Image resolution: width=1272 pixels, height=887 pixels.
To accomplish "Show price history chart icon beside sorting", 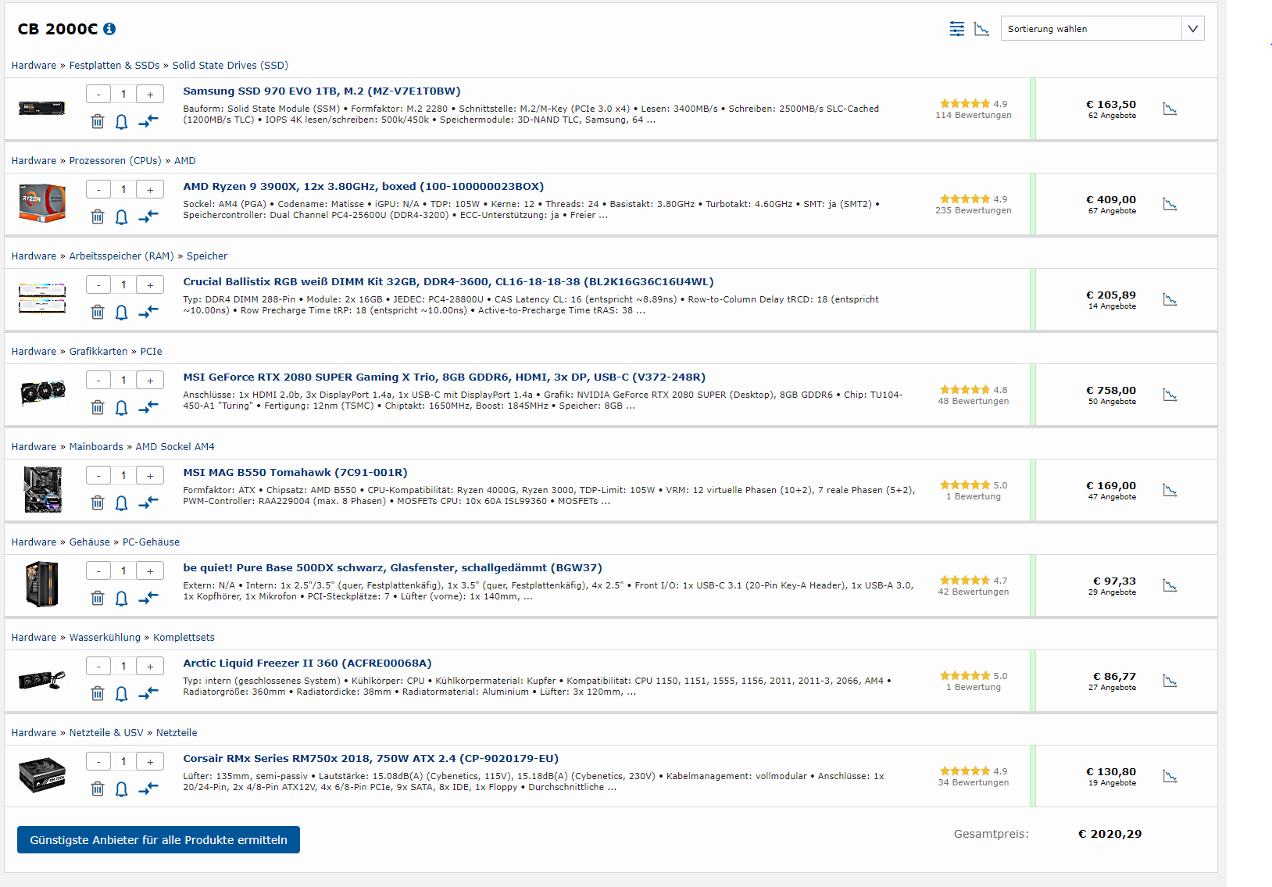I will pyautogui.click(x=982, y=29).
